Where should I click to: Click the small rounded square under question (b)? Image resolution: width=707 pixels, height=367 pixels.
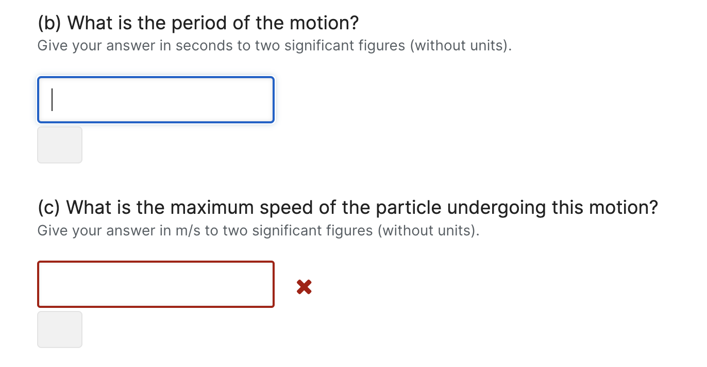point(59,144)
